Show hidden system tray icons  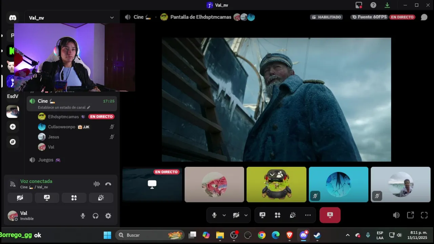click(348, 235)
